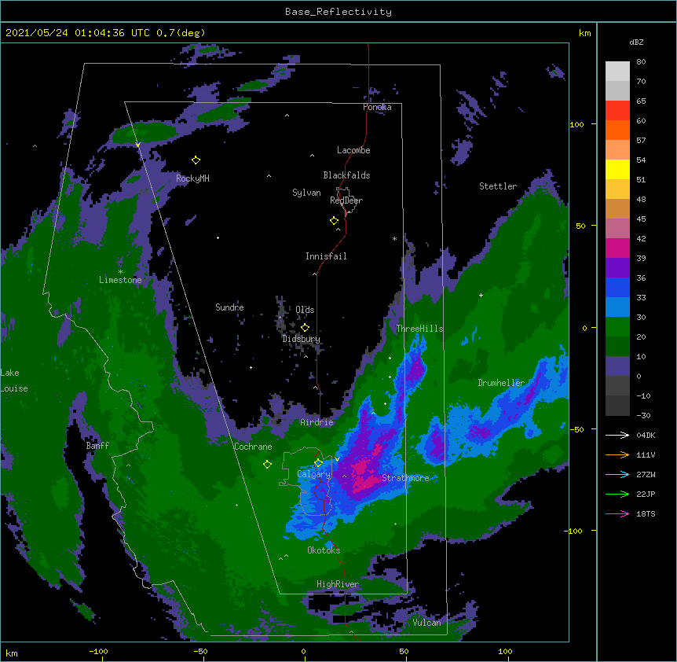
Task: Click the 18TS legend label
Action: coord(646,513)
